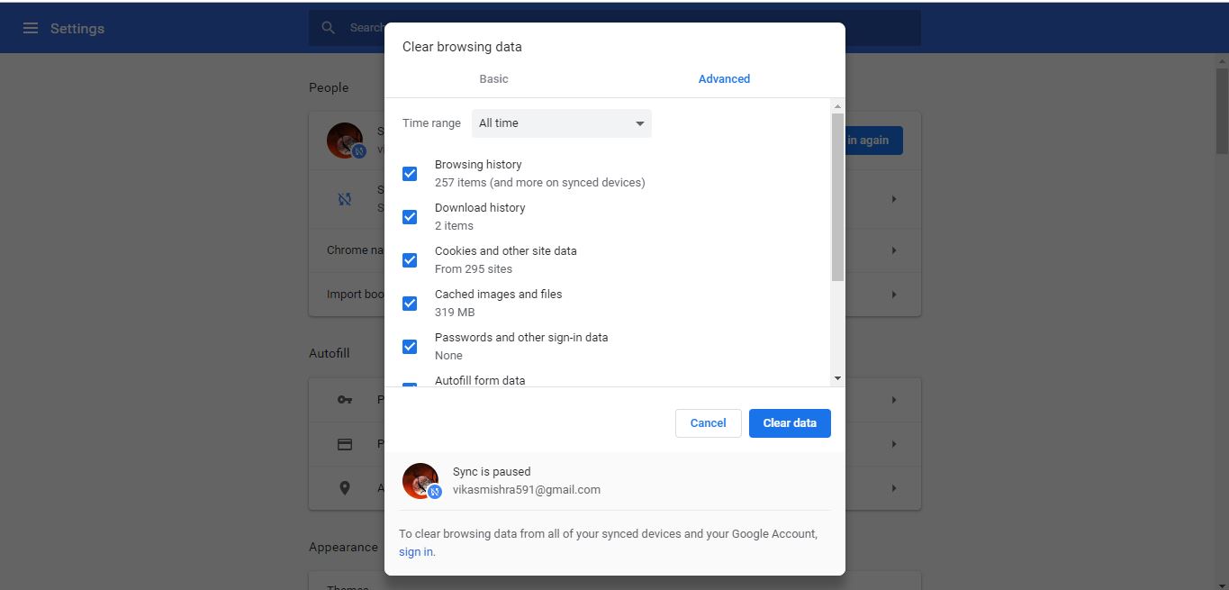Screen dimensions: 1229x590
Task: Click the Settings page title
Action: pos(77,29)
